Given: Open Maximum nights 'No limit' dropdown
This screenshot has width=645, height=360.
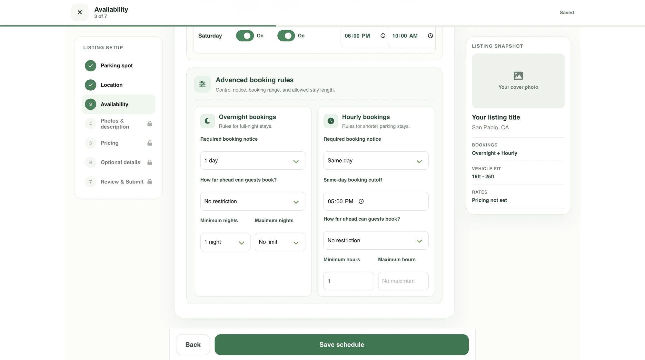Looking at the screenshot, I should coord(280,242).
